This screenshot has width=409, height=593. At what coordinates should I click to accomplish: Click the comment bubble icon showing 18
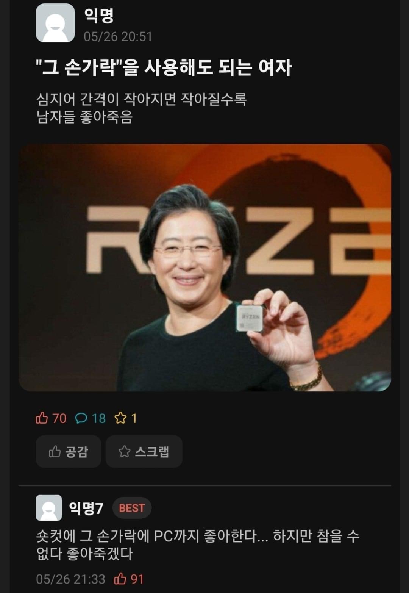[81, 418]
